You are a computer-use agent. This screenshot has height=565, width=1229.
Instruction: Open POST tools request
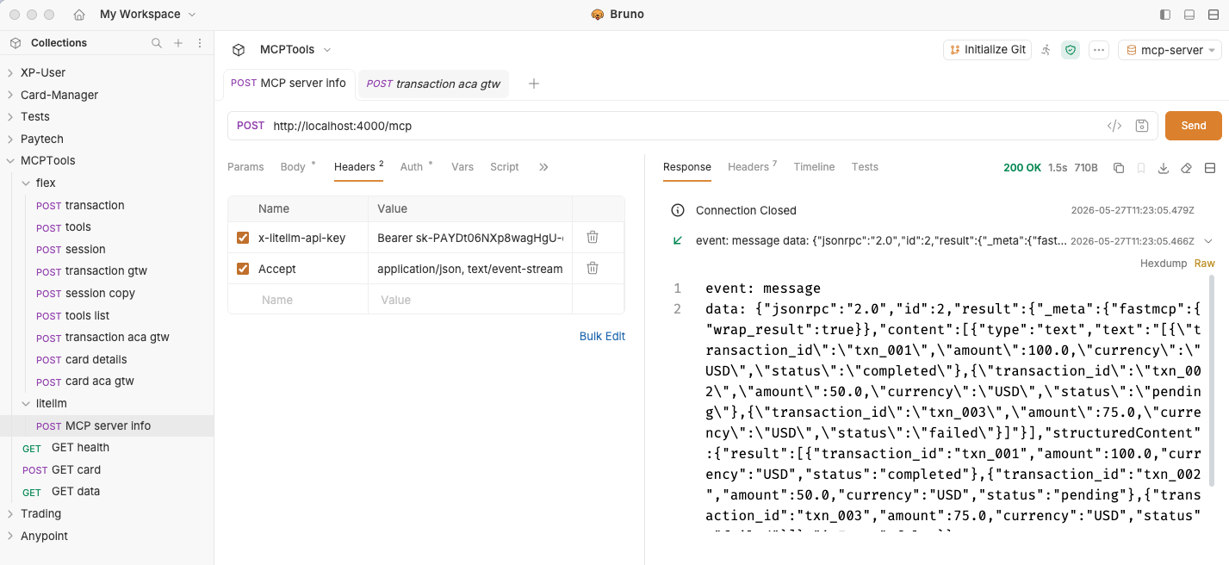click(x=107, y=227)
